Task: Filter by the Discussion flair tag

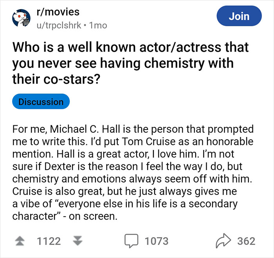Action: (41, 102)
